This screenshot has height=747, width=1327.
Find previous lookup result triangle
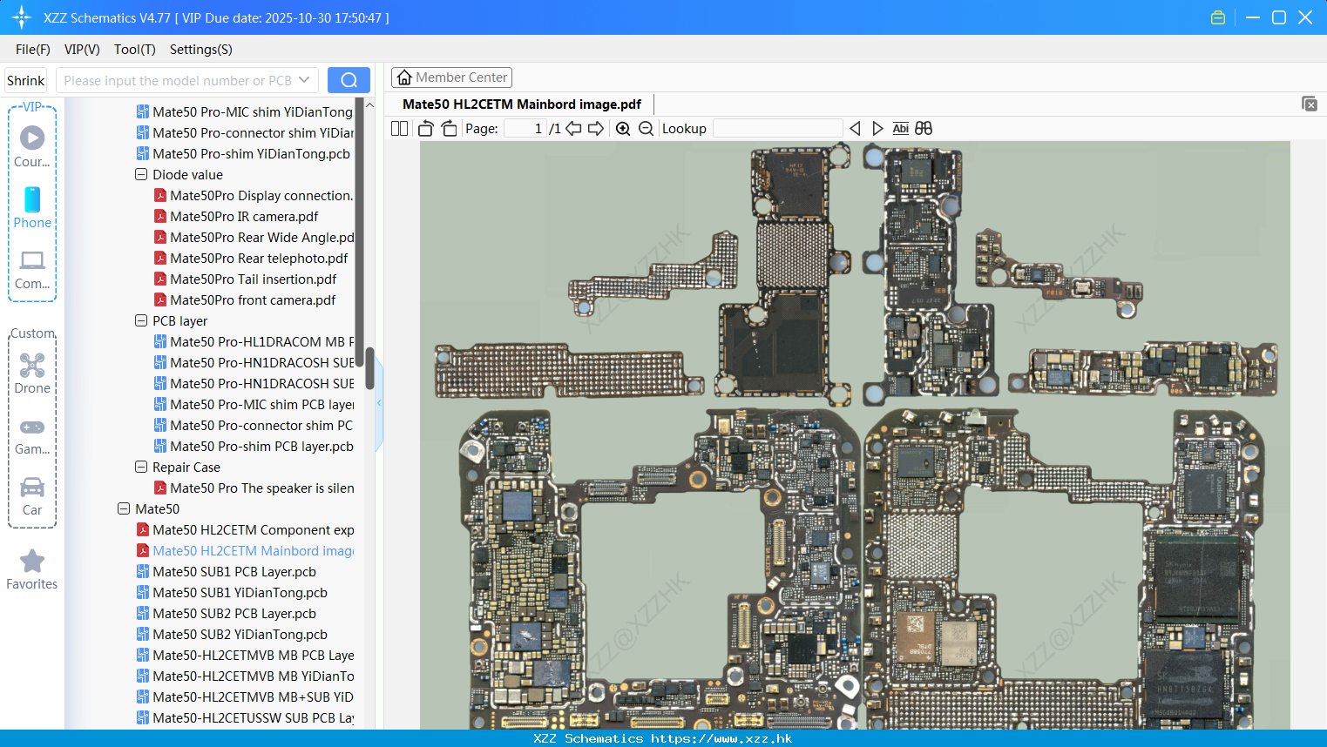(x=855, y=128)
